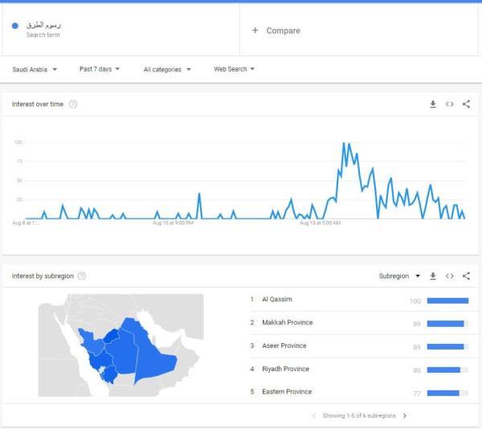This screenshot has width=482, height=429.
Task: Go to previous page of subregions
Action: 313,416
